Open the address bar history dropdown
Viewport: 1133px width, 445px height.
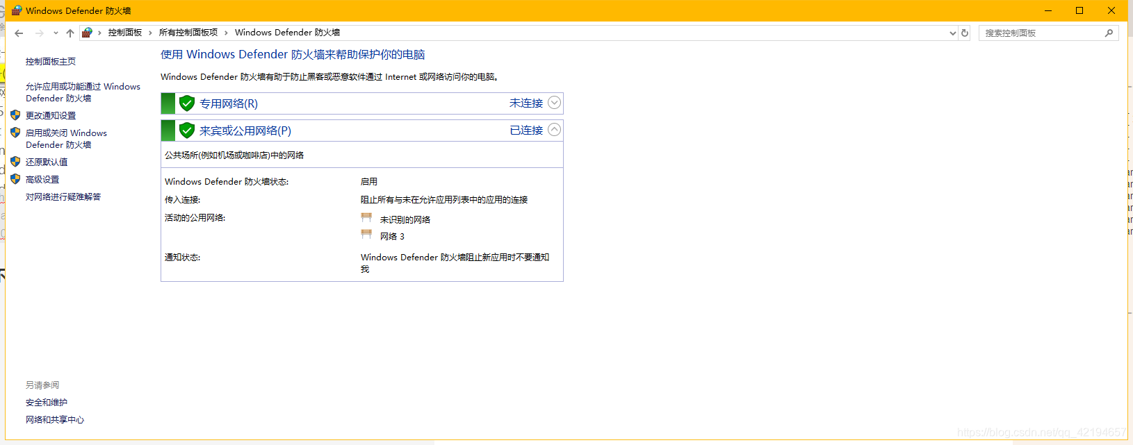tap(953, 33)
